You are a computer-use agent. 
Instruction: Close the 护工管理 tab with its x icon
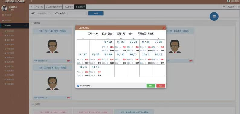point(72,7)
